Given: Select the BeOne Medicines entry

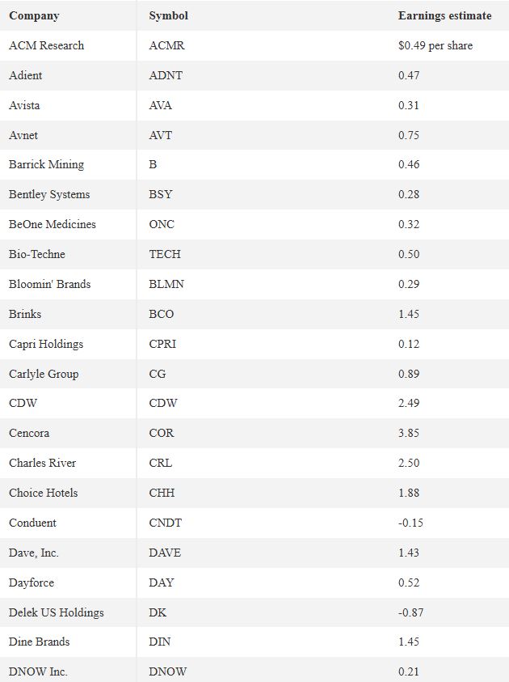Looking at the screenshot, I should tap(53, 224).
